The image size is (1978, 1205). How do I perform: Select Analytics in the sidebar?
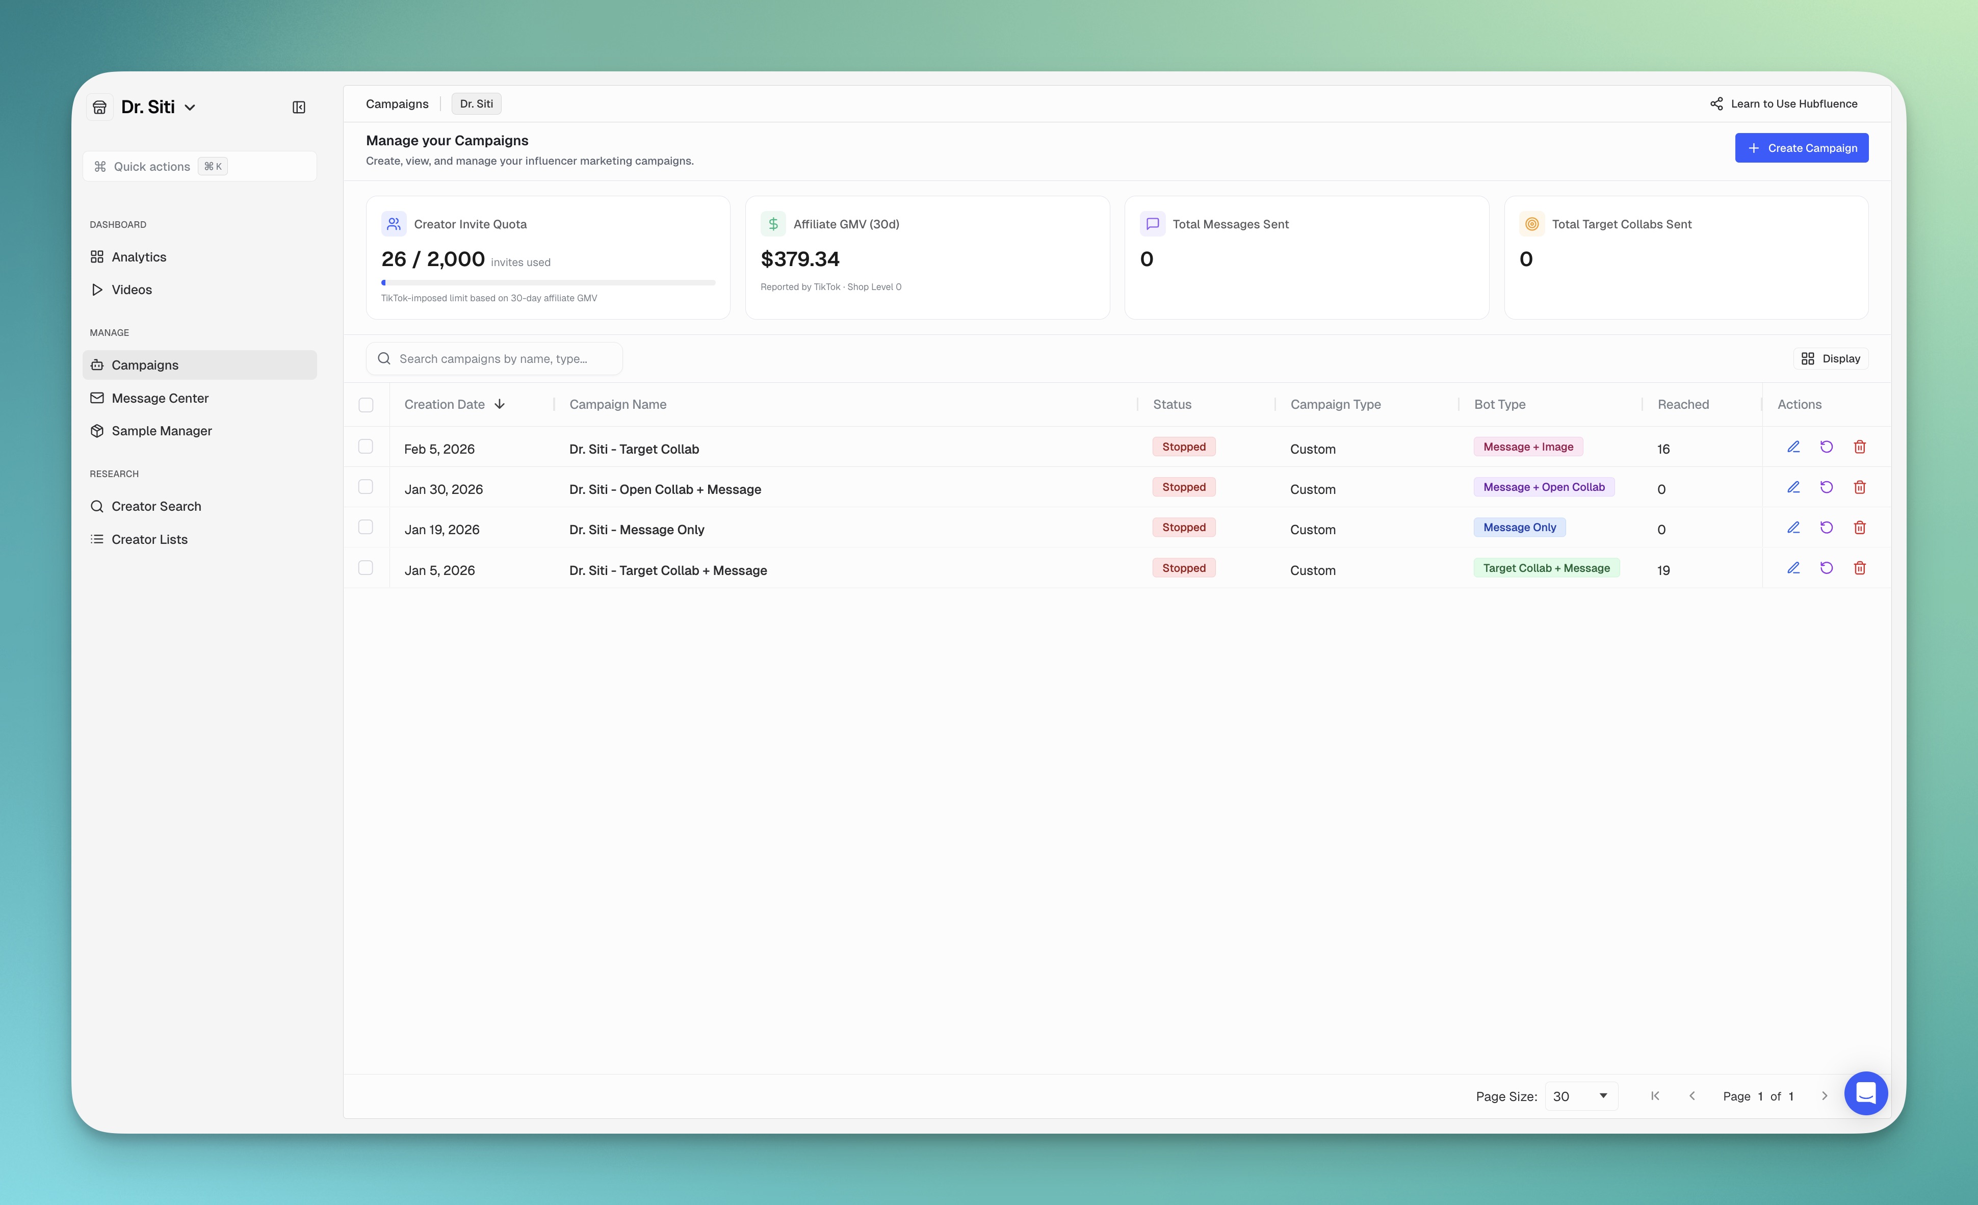click(x=138, y=257)
